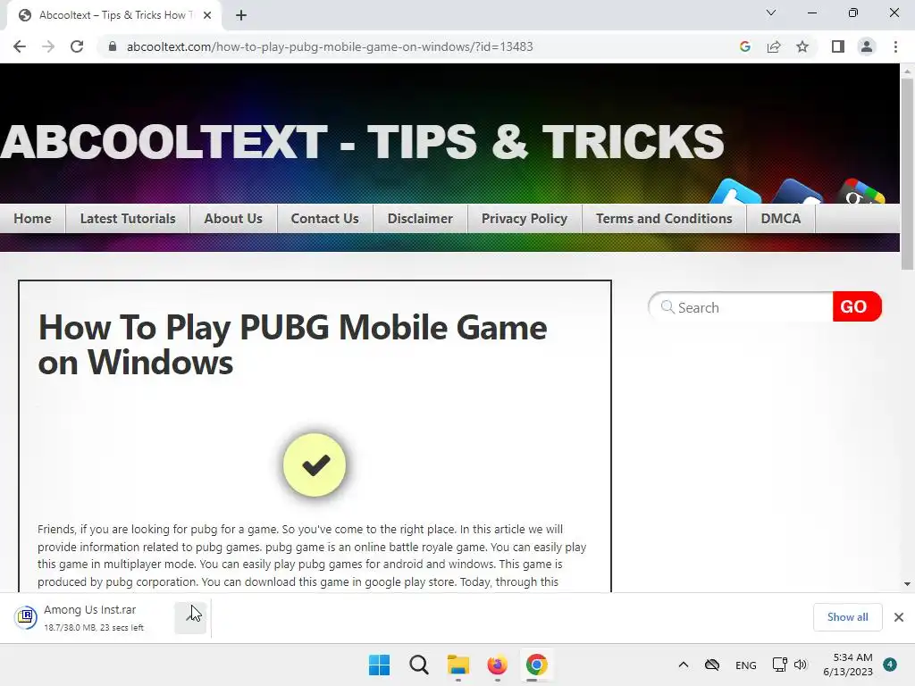Click Show all downloads button

847,617
